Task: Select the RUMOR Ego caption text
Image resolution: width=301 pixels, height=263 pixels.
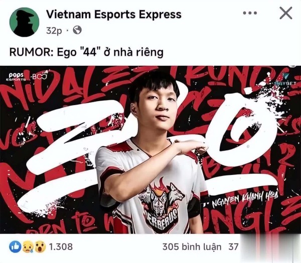Action: [86, 52]
